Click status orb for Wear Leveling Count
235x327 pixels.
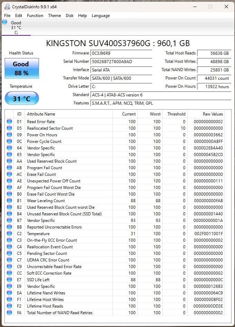pos(9,201)
